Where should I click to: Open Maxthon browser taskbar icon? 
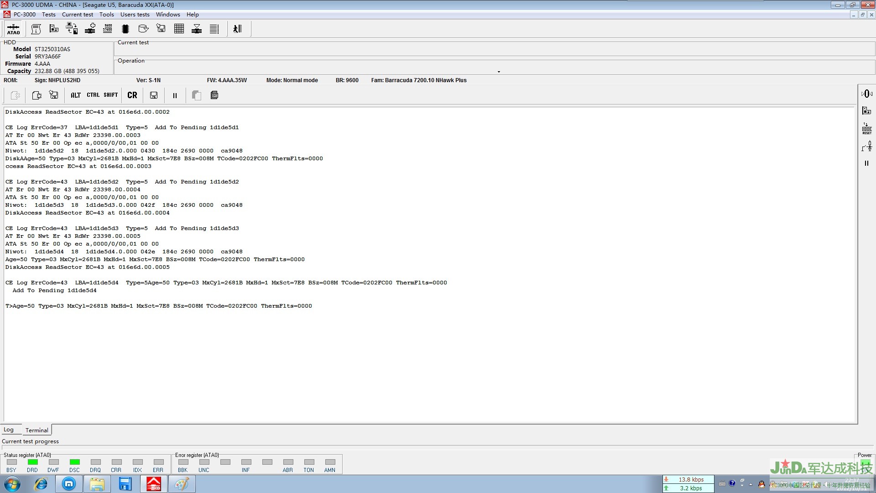pyautogui.click(x=69, y=484)
